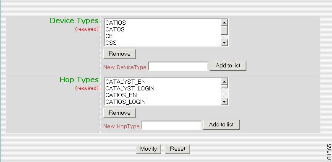Select the CE device type entry

pyautogui.click(x=162, y=36)
